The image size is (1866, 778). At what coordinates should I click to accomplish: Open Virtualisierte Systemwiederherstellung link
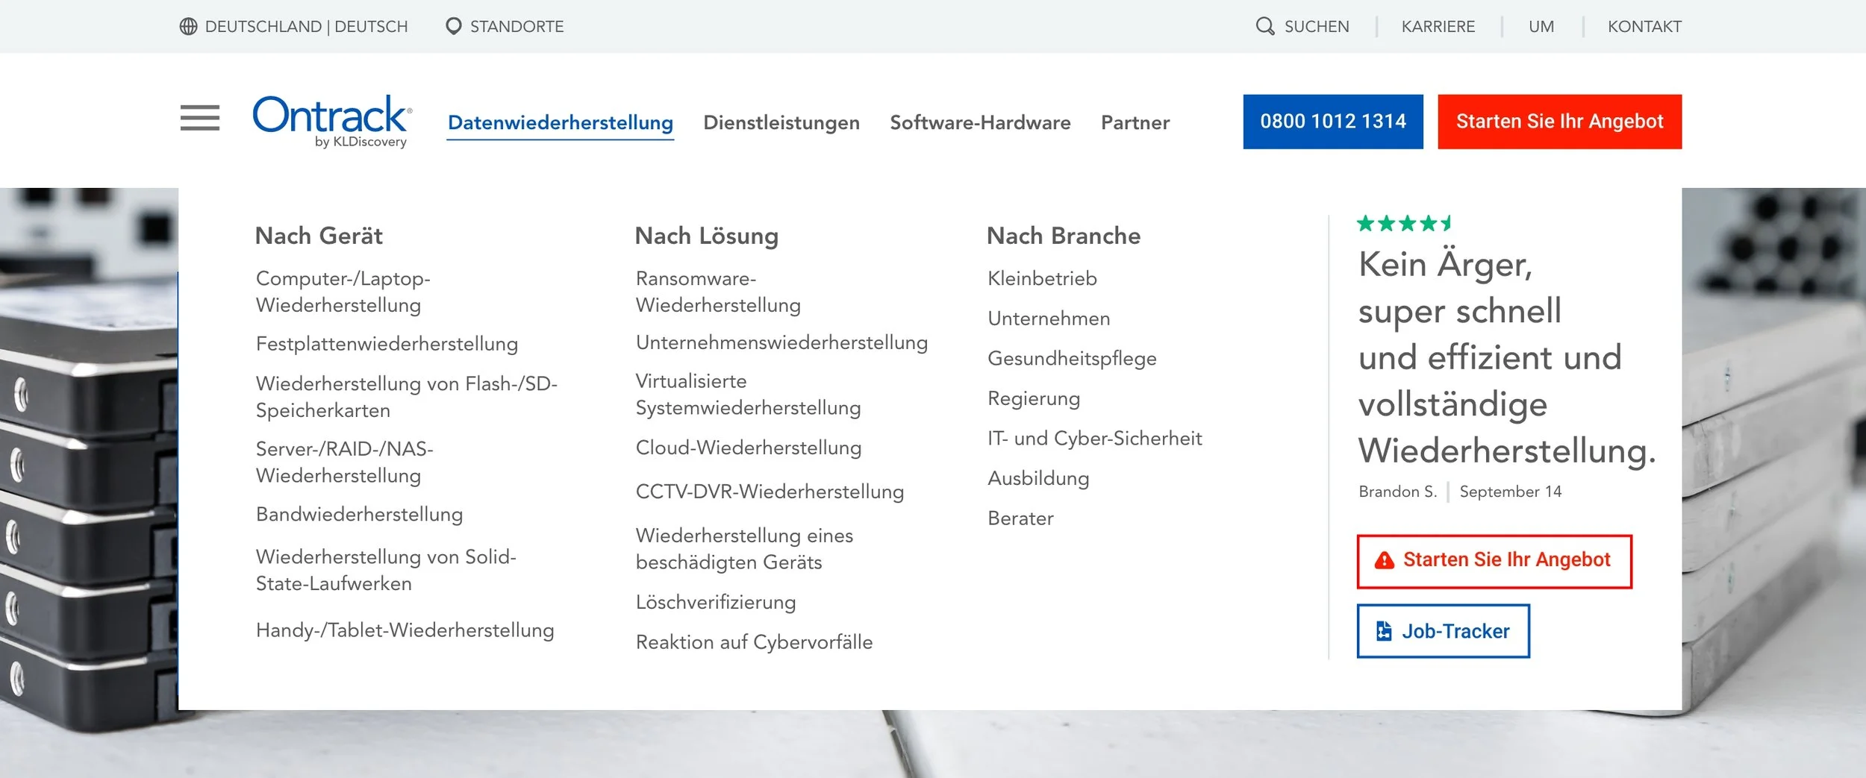(x=748, y=395)
